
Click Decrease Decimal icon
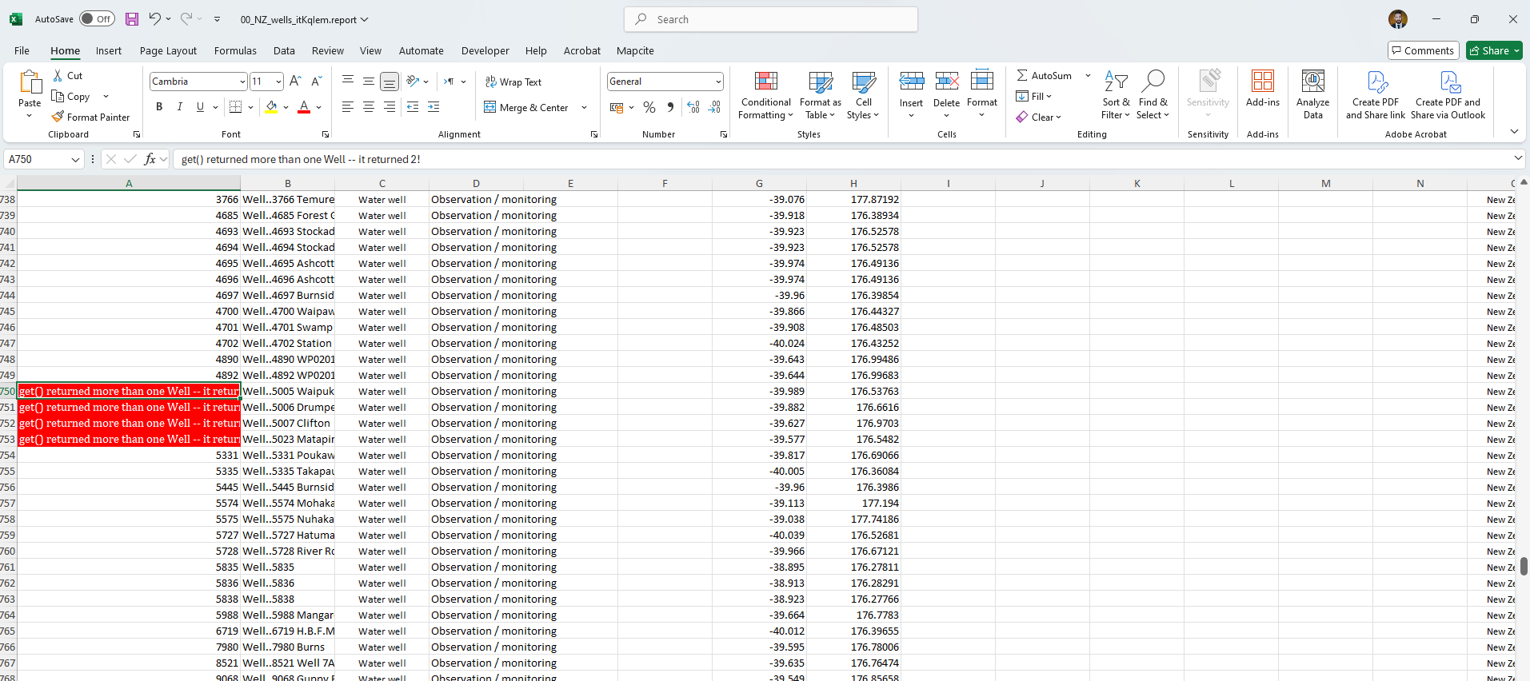click(715, 107)
